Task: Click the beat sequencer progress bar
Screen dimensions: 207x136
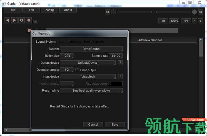Action: pos(103,31)
